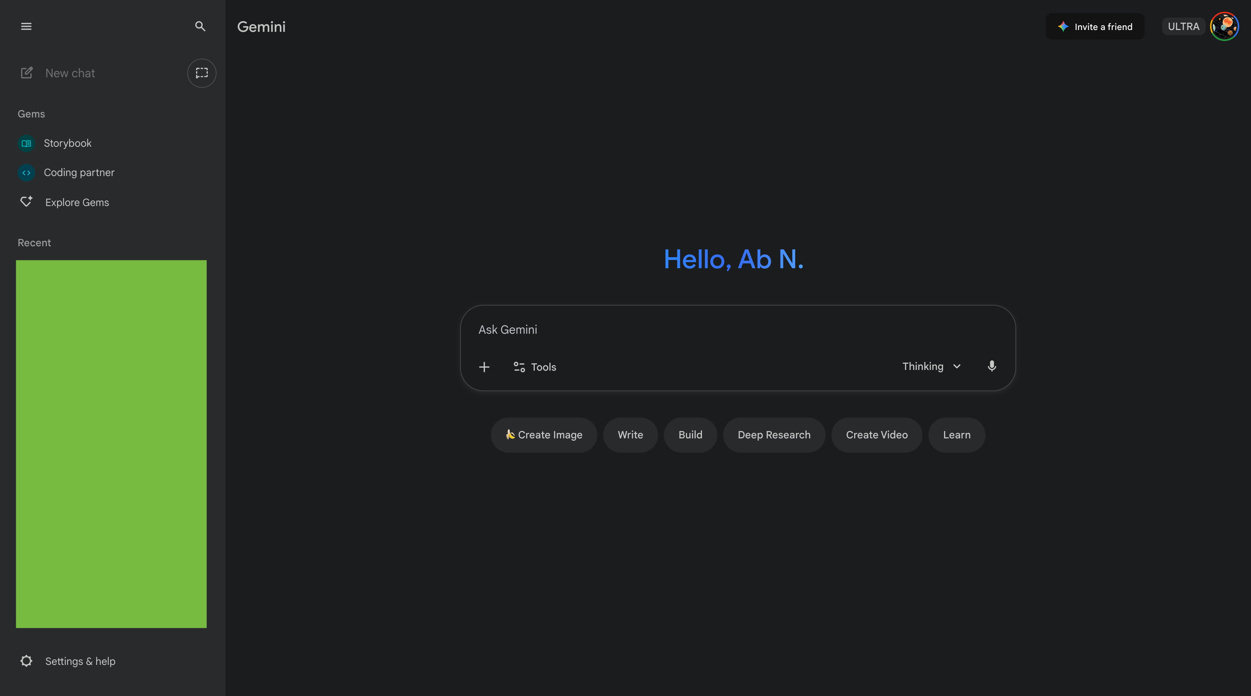The image size is (1251, 696).
Task: Select the New chat compose icon
Action: pyautogui.click(x=27, y=73)
